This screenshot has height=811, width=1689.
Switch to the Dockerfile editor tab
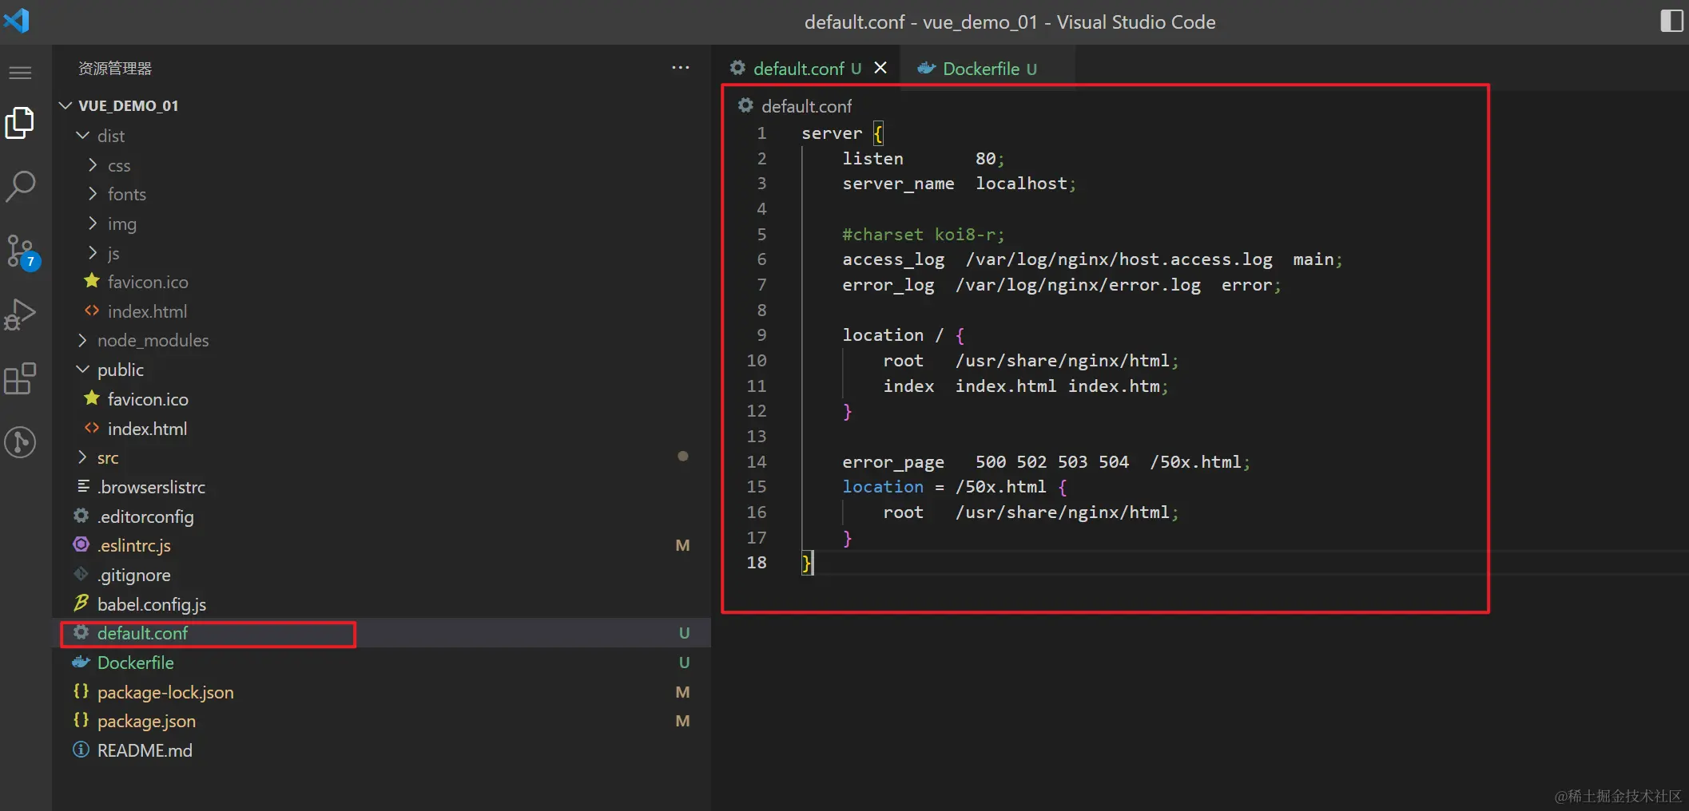point(989,69)
